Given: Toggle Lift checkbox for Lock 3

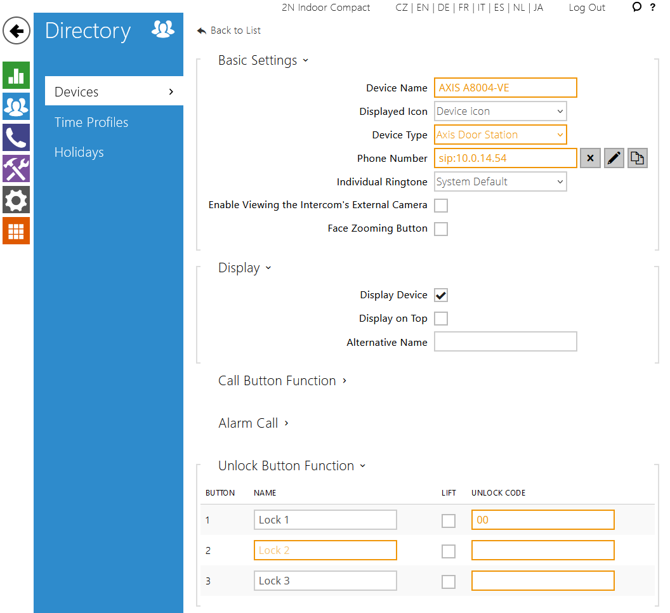Looking at the screenshot, I should (x=448, y=581).
